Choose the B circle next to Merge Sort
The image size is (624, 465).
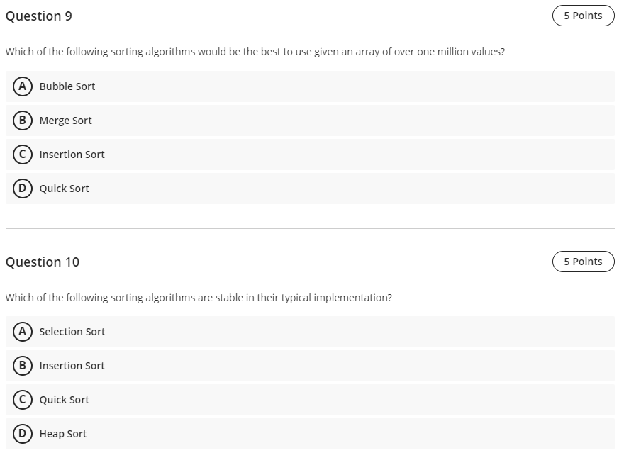[x=23, y=121]
